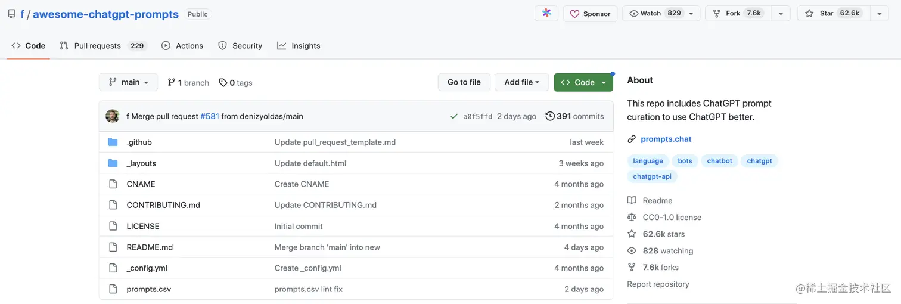Click the link icon next to prompts.chat
Viewport: 901px width, 304px height.
[632, 139]
